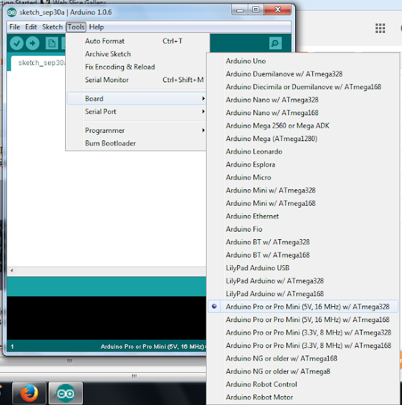Open the Google apps grid icon
Screen dimensions: 402x405
380,28
